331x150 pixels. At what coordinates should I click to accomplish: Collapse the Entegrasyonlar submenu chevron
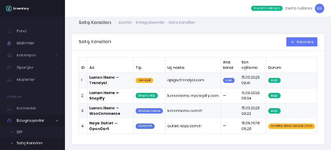click(57, 121)
